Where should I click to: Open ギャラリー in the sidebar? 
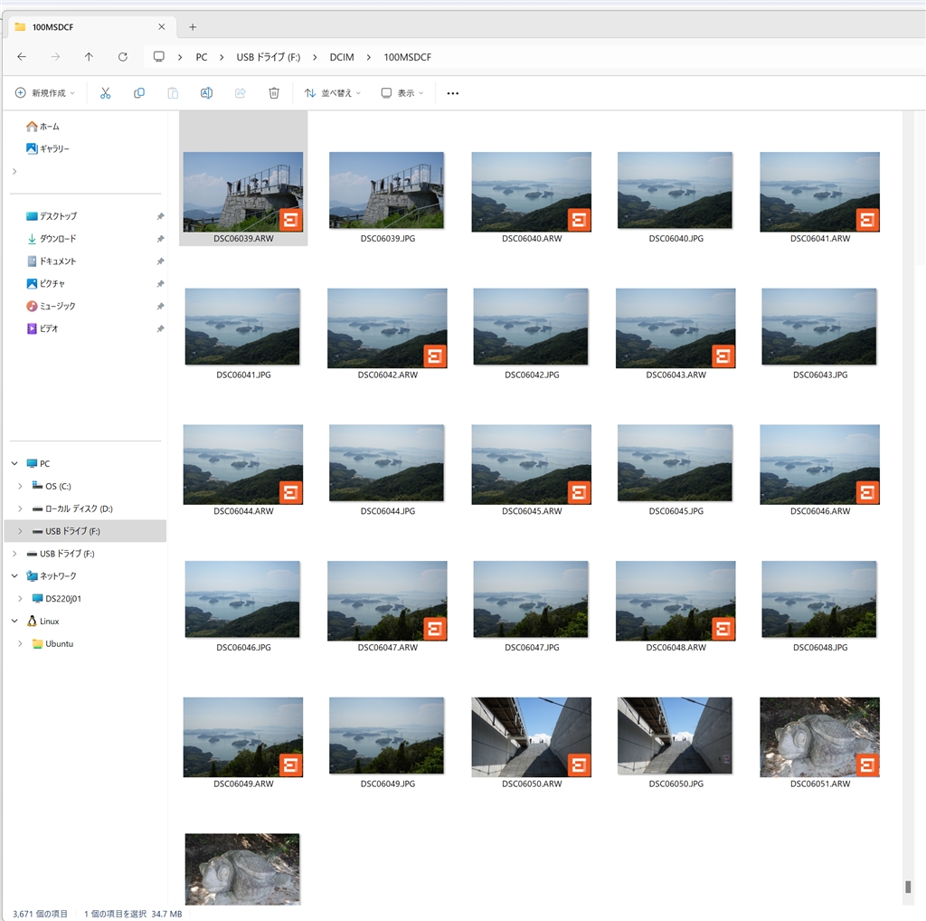47,149
